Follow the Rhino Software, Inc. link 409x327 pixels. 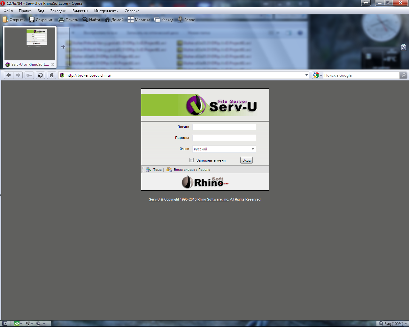(x=213, y=199)
